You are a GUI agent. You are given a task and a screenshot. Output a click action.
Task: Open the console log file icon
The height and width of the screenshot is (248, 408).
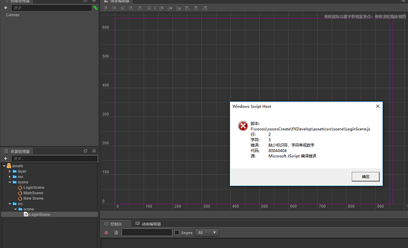[116, 233]
